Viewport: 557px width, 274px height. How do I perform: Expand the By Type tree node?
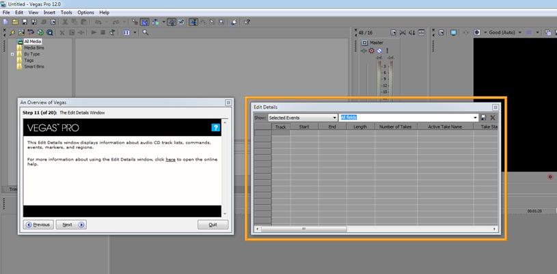click(x=12, y=54)
